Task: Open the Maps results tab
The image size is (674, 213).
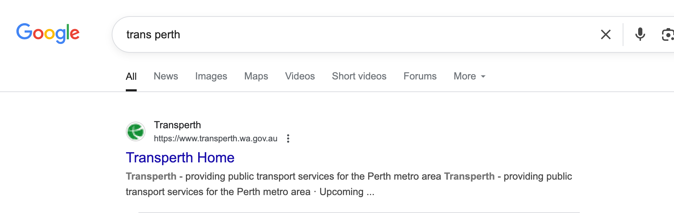Action: click(256, 76)
